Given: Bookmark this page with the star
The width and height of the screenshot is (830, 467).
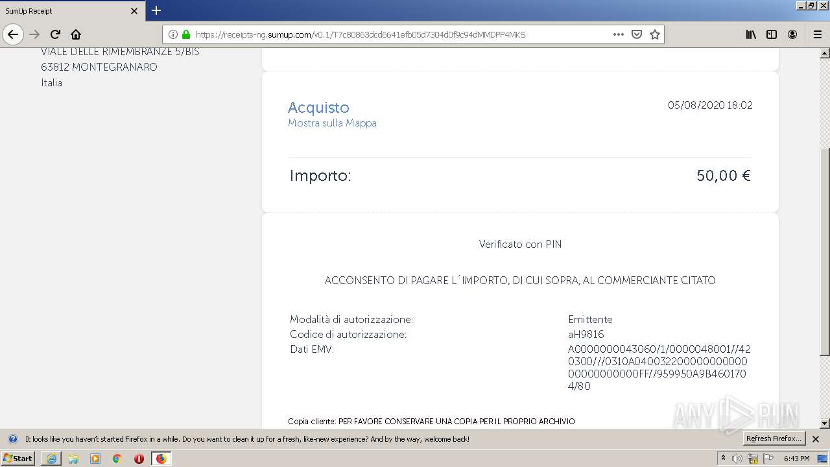Looking at the screenshot, I should point(655,34).
